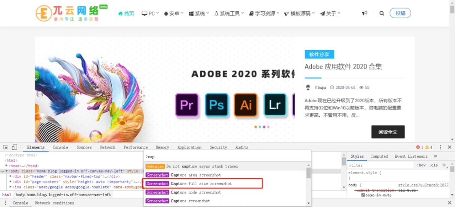The image size is (455, 207).
Task: Close the bottom Console drawer
Action: [x=450, y=203]
